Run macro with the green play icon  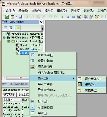[63, 17]
